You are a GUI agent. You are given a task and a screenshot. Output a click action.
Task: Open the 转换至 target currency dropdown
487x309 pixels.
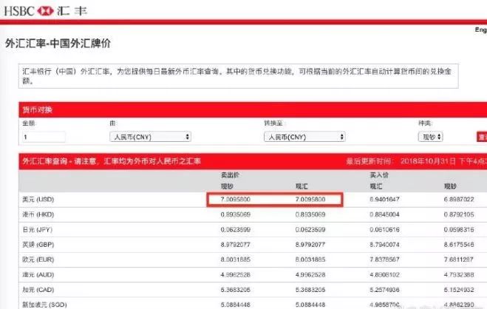pos(304,137)
